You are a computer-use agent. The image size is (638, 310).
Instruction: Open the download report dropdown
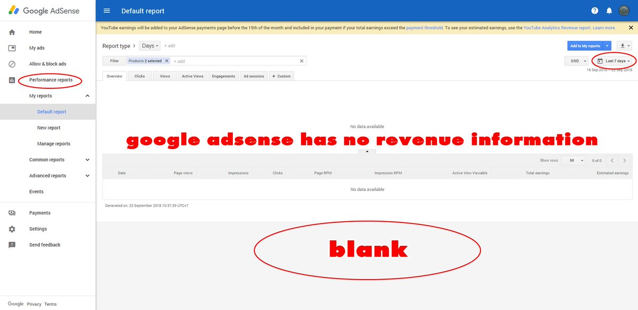pyautogui.click(x=625, y=46)
